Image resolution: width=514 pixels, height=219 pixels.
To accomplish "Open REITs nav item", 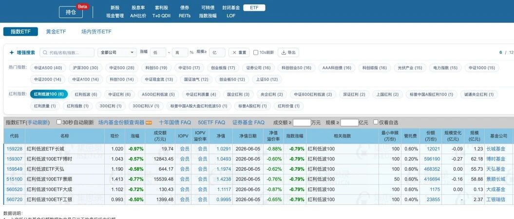I will pyautogui.click(x=185, y=16).
